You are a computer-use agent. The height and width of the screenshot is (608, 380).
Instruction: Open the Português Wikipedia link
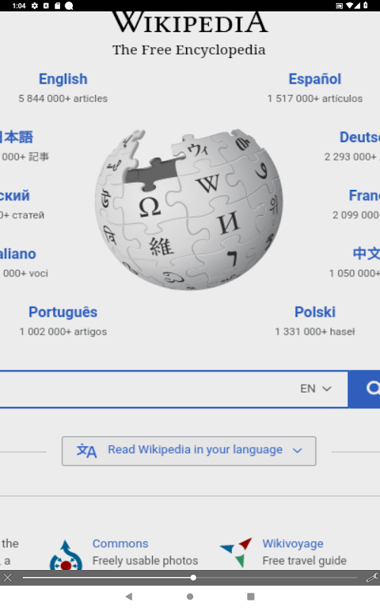click(63, 312)
